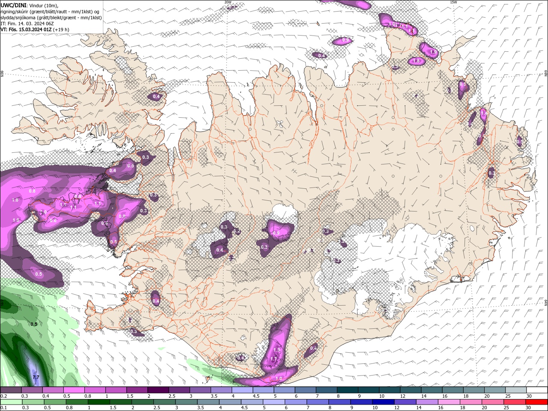Viewport: 548px width, 411px height.
Task: Pick the bright red rain swatch right of 30
Action: (537, 402)
